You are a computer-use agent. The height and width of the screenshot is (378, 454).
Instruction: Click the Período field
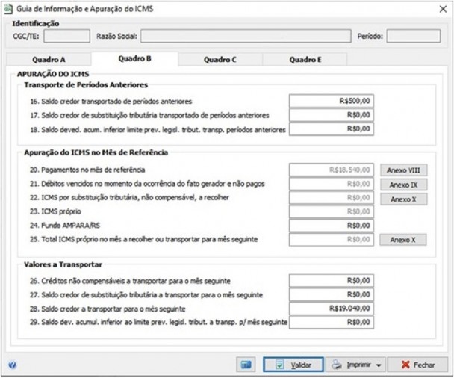[x=413, y=35]
